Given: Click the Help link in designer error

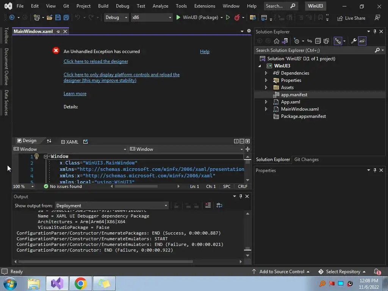Looking at the screenshot, I should [x=205, y=52].
